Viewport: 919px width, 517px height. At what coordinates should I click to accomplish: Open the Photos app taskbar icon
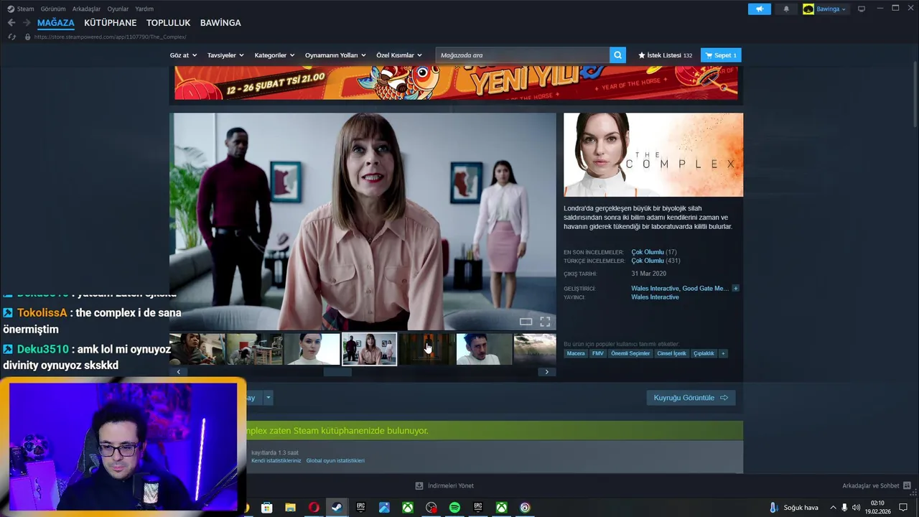coord(384,508)
